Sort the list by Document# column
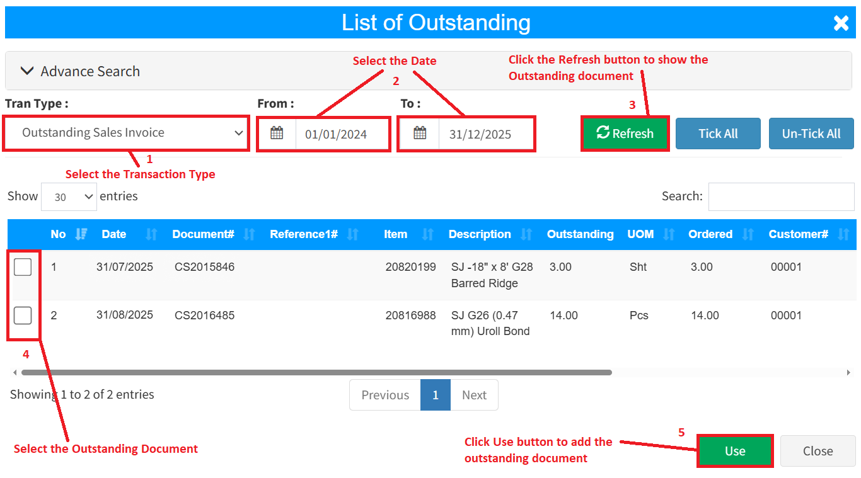The height and width of the screenshot is (478, 861). pyautogui.click(x=250, y=234)
